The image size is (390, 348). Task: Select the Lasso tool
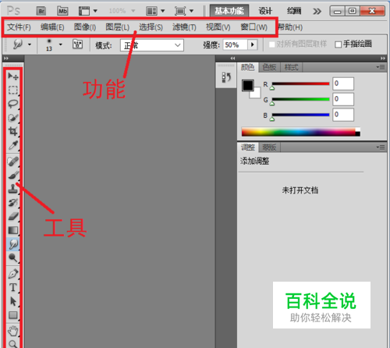pos(13,104)
